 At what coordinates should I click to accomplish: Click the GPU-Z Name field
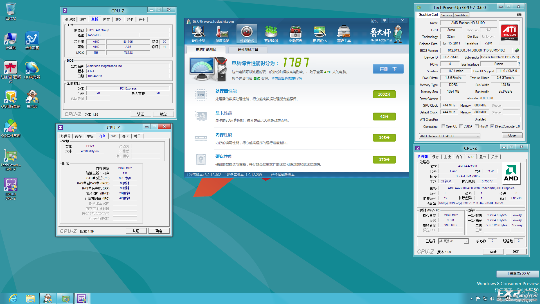pos(468,23)
